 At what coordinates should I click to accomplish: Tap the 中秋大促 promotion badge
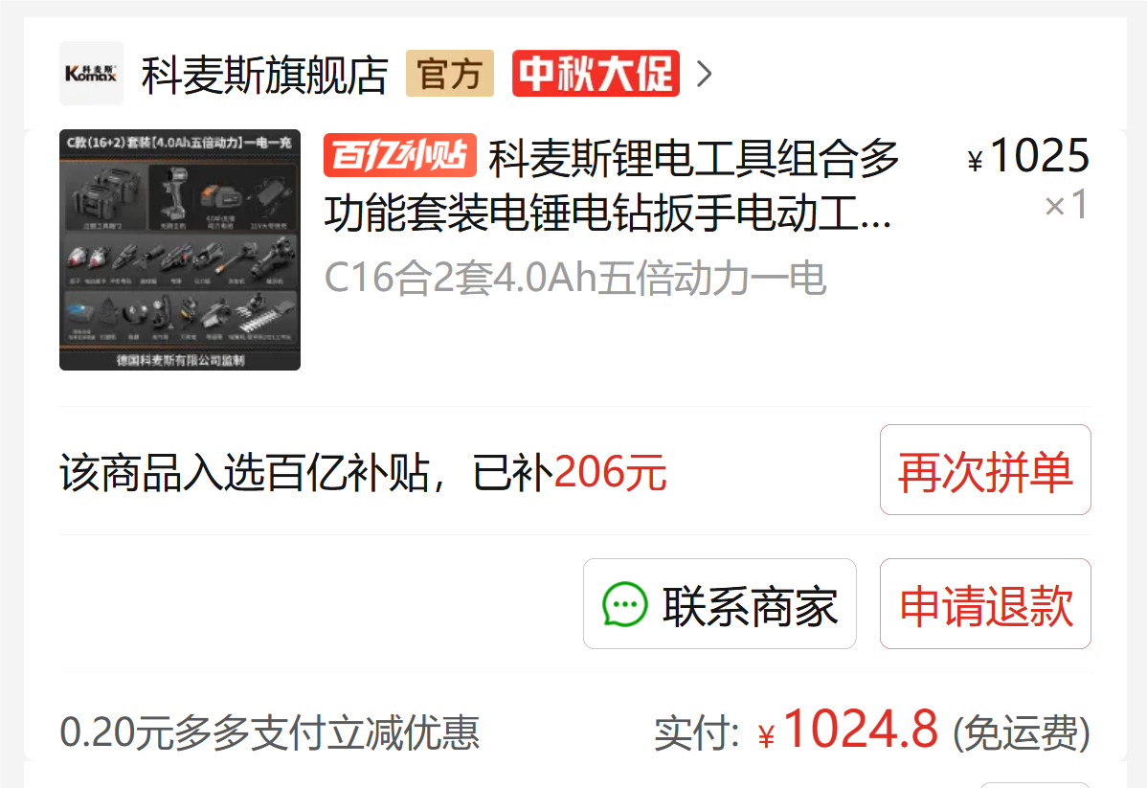(596, 73)
